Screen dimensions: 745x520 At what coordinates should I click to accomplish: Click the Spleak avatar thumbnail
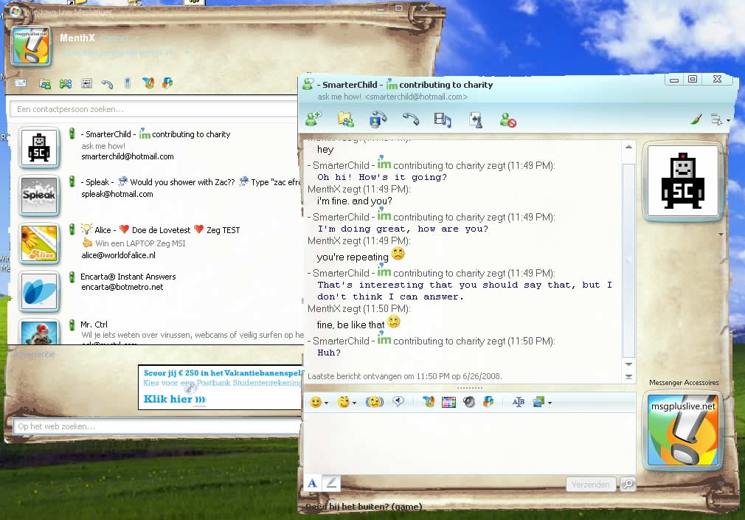pos(39,195)
